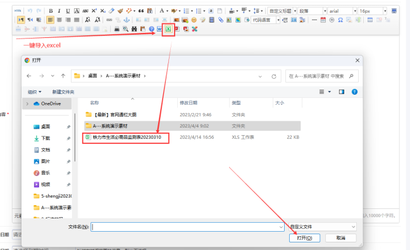Open the 组织 menu in file dialog
Image resolution: width=410 pixels, height=250 pixels.
coord(35,92)
